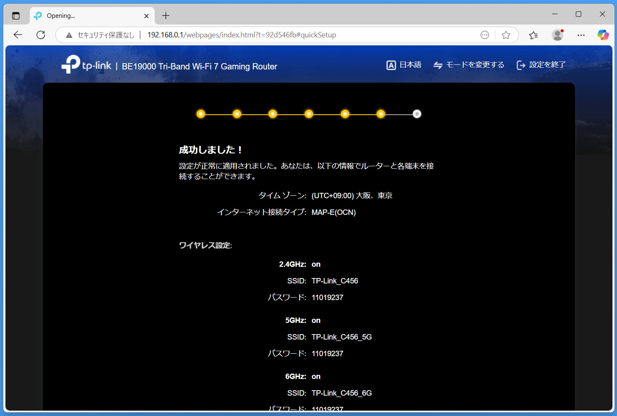This screenshot has height=416, width=617.
Task: Click the security warning triangle icon
Action: (x=69, y=35)
